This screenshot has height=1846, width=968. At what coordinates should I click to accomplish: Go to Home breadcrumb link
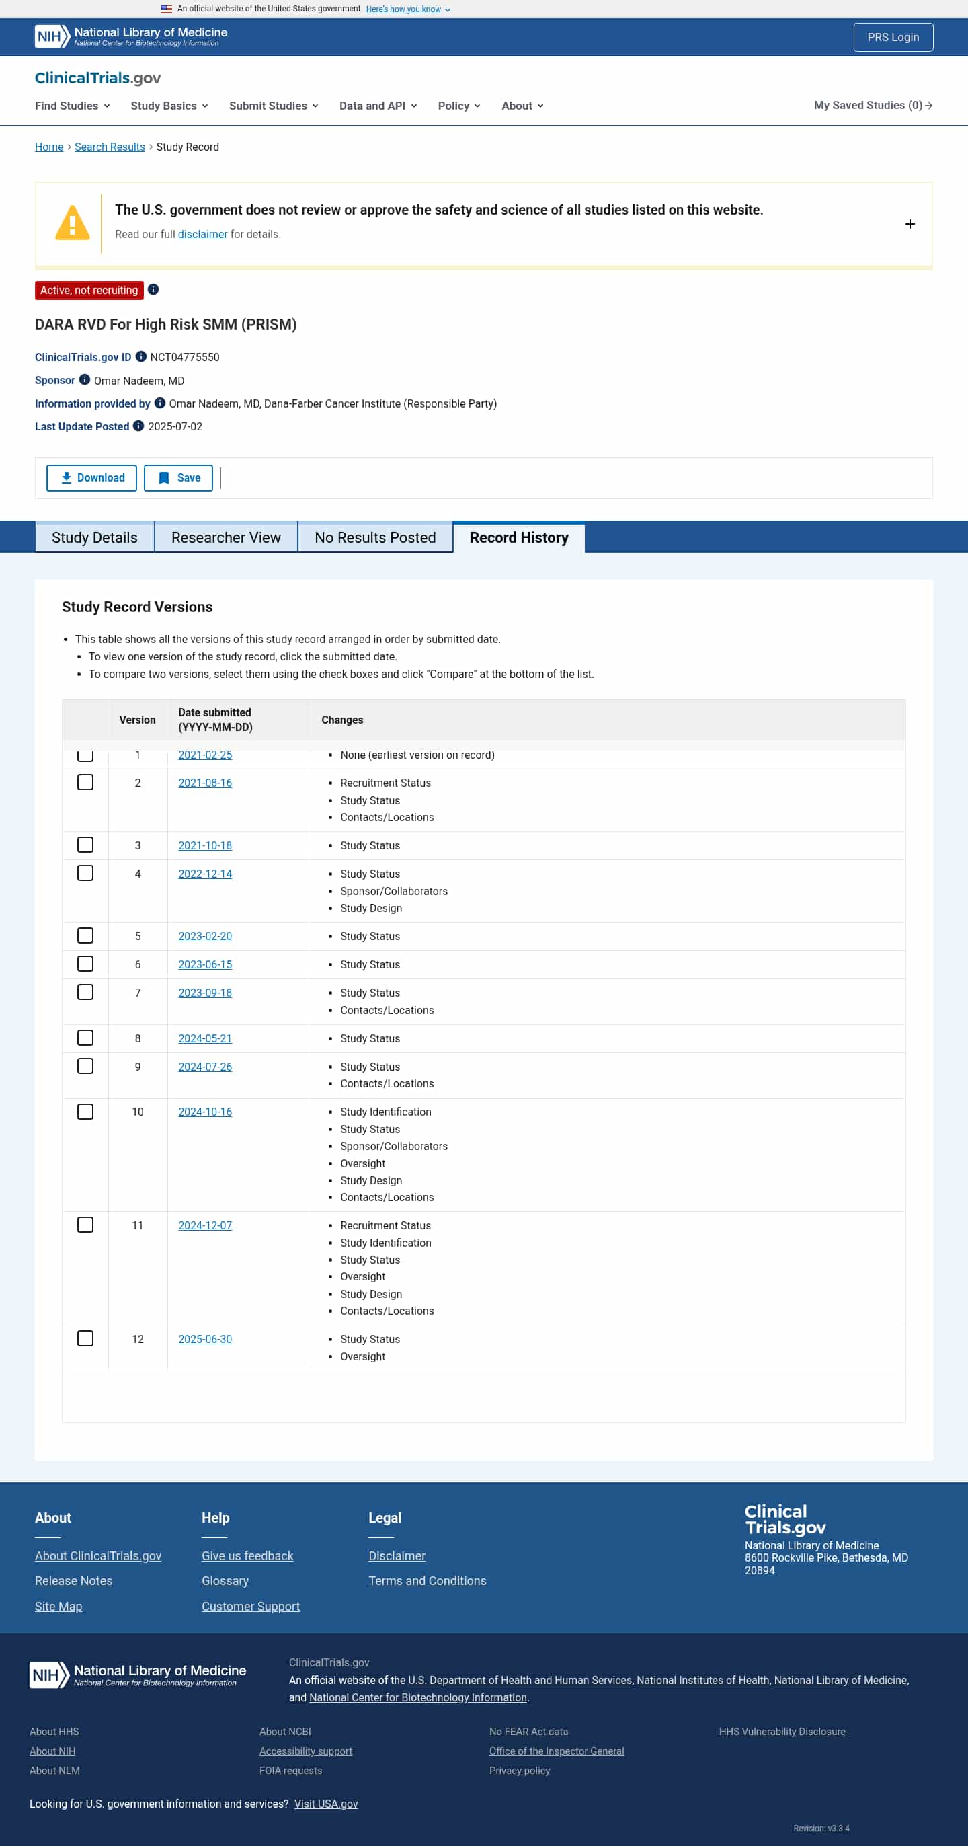(48, 147)
